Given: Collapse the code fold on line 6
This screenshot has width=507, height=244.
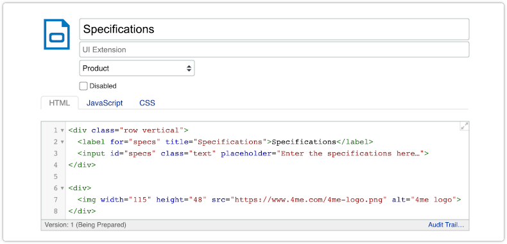Looking at the screenshot, I should tap(62, 188).
